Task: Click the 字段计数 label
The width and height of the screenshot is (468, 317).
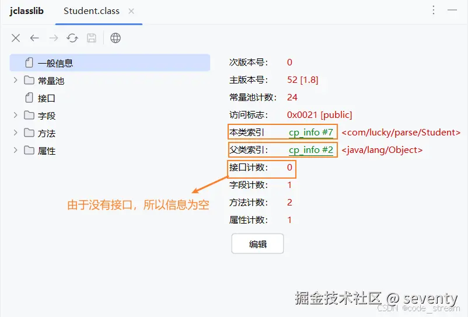Action: pyautogui.click(x=249, y=185)
